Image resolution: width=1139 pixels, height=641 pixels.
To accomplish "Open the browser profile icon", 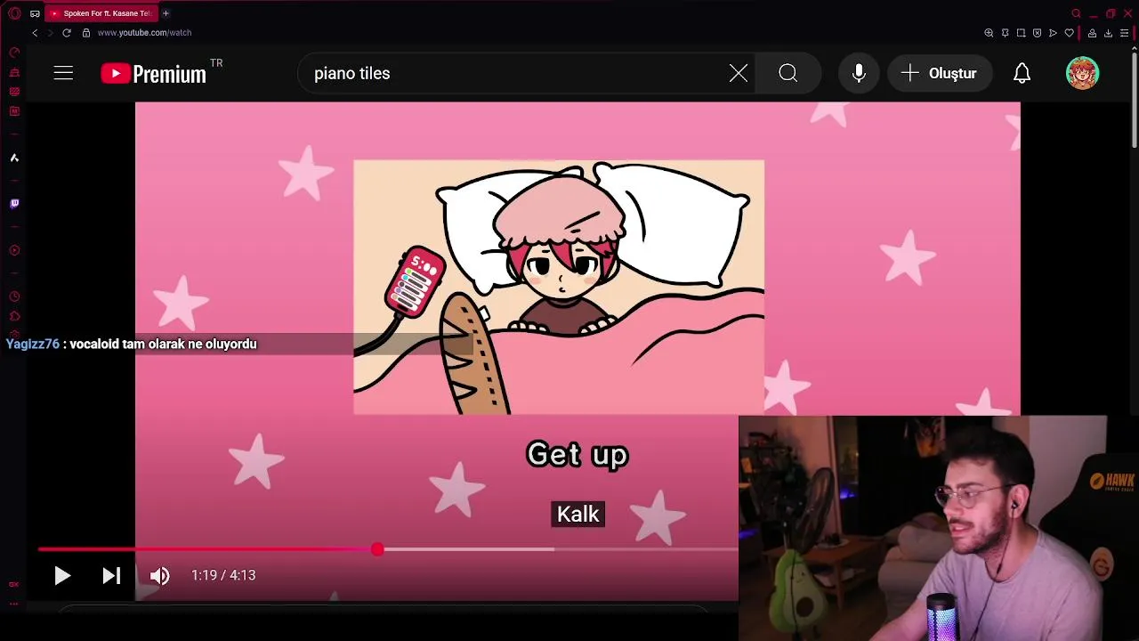I will point(1092,33).
